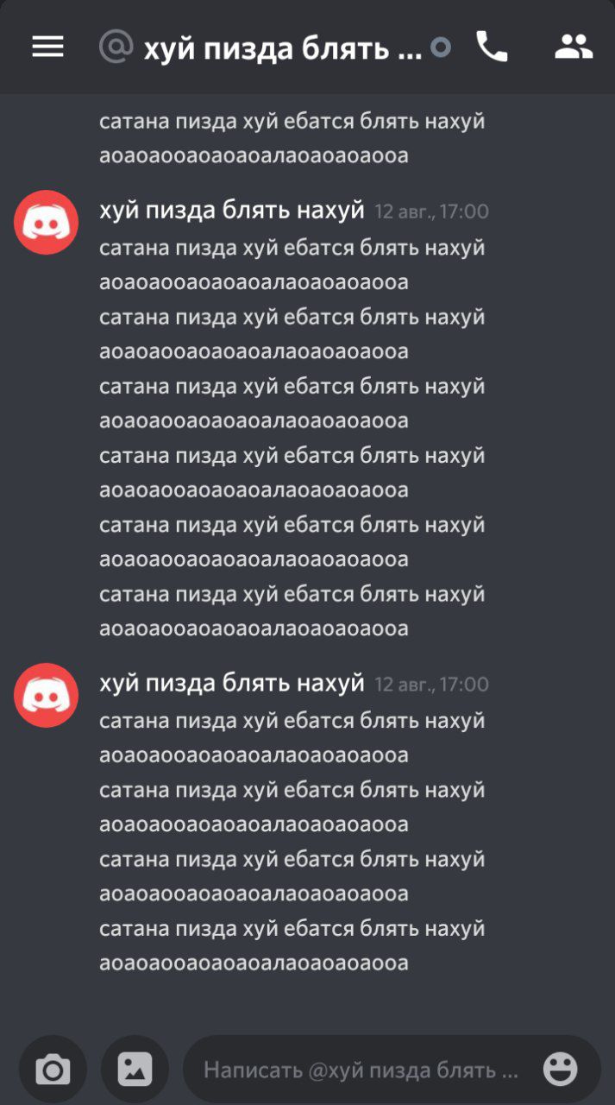Click the user status indicator circle in header
This screenshot has height=1105, width=615.
[441, 47]
